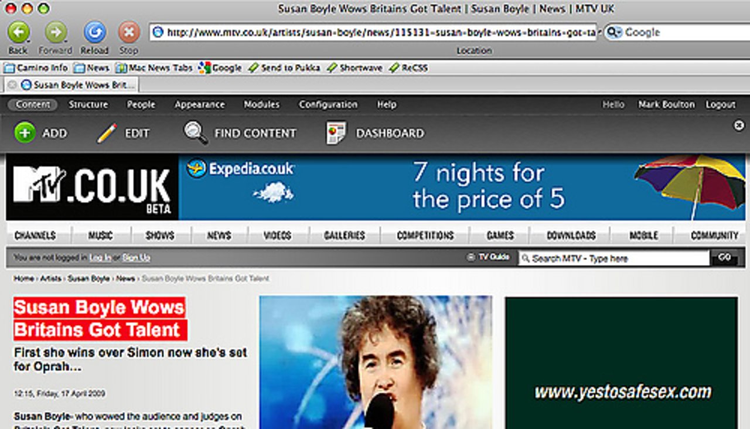Open the Shows navigation item
Viewport: 750px width, 429px height.
(x=160, y=236)
